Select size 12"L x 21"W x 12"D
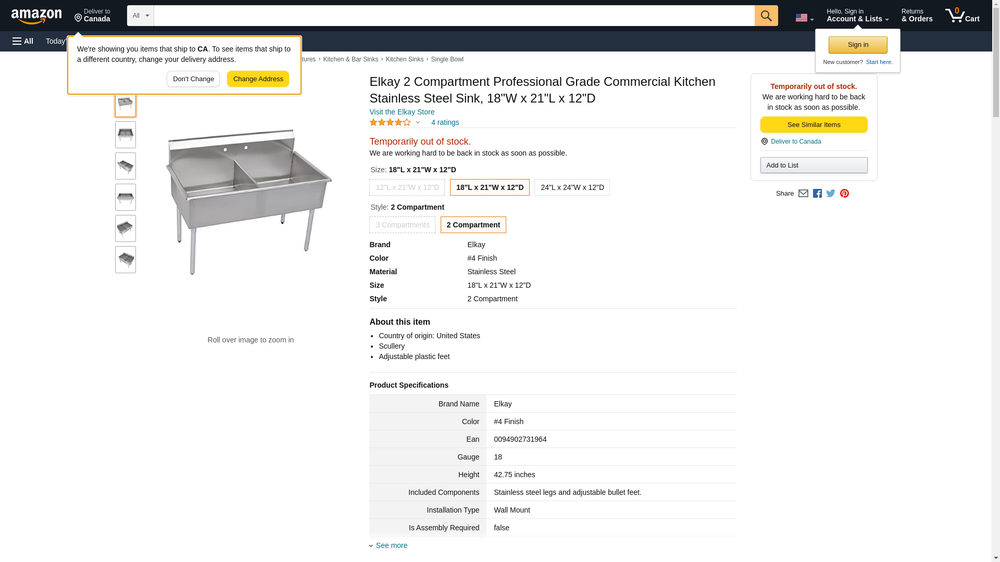 pyautogui.click(x=407, y=187)
